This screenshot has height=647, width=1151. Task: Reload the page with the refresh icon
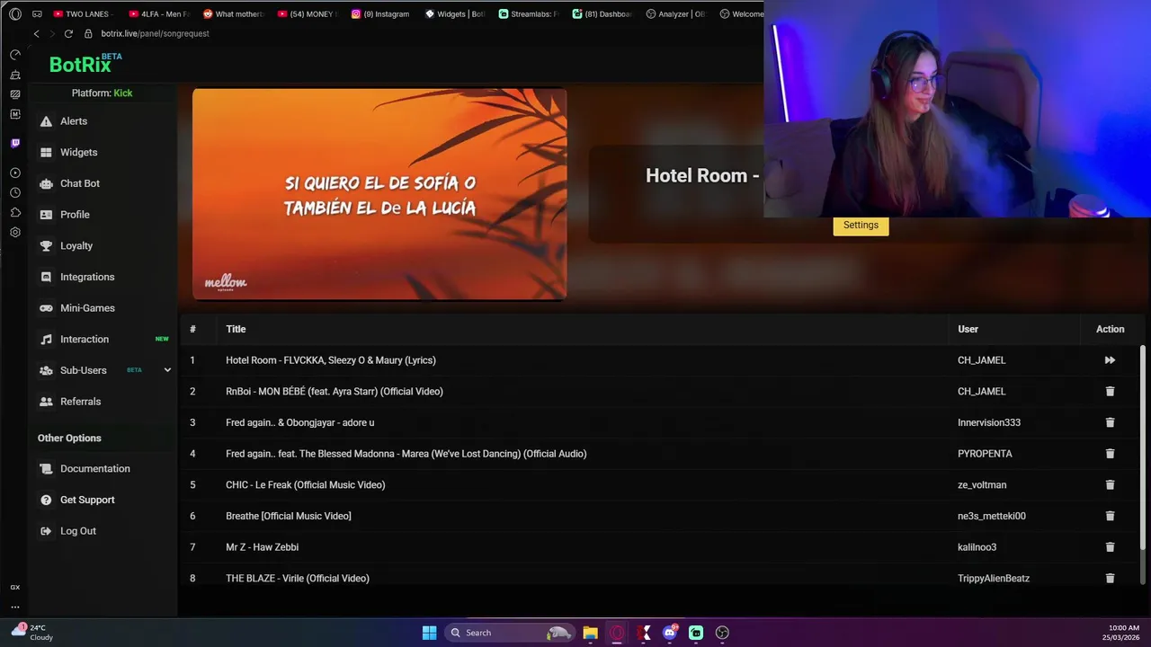tap(68, 33)
